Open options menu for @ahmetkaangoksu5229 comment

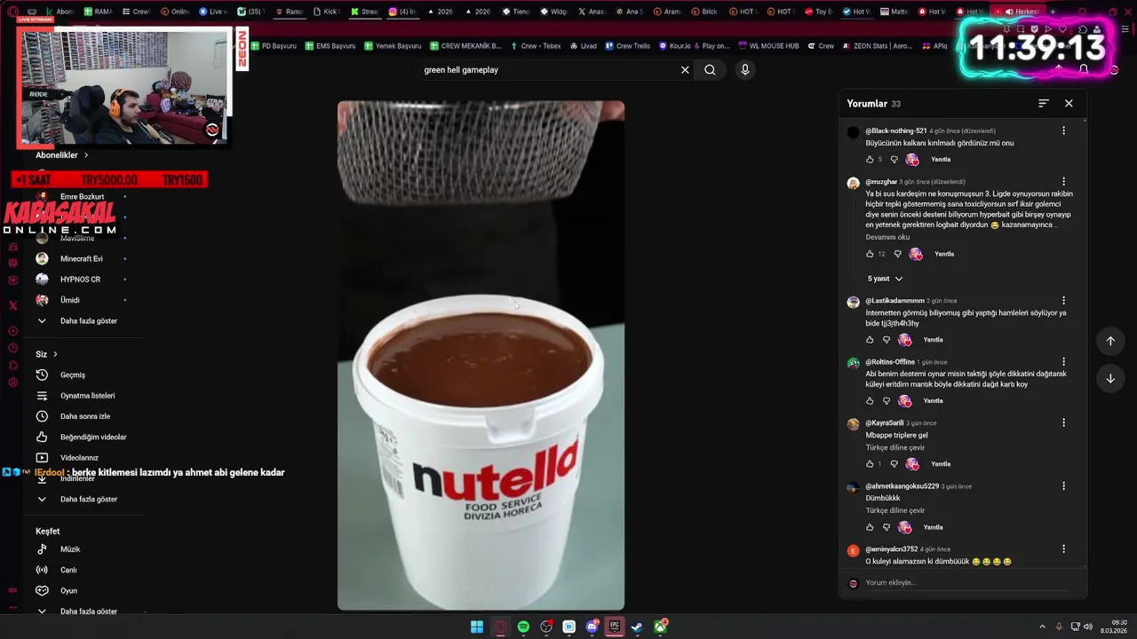coord(1063,486)
